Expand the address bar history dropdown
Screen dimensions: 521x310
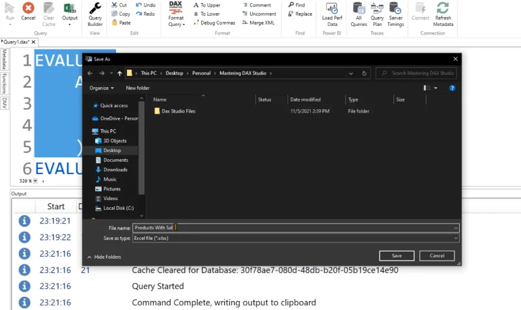click(351, 73)
